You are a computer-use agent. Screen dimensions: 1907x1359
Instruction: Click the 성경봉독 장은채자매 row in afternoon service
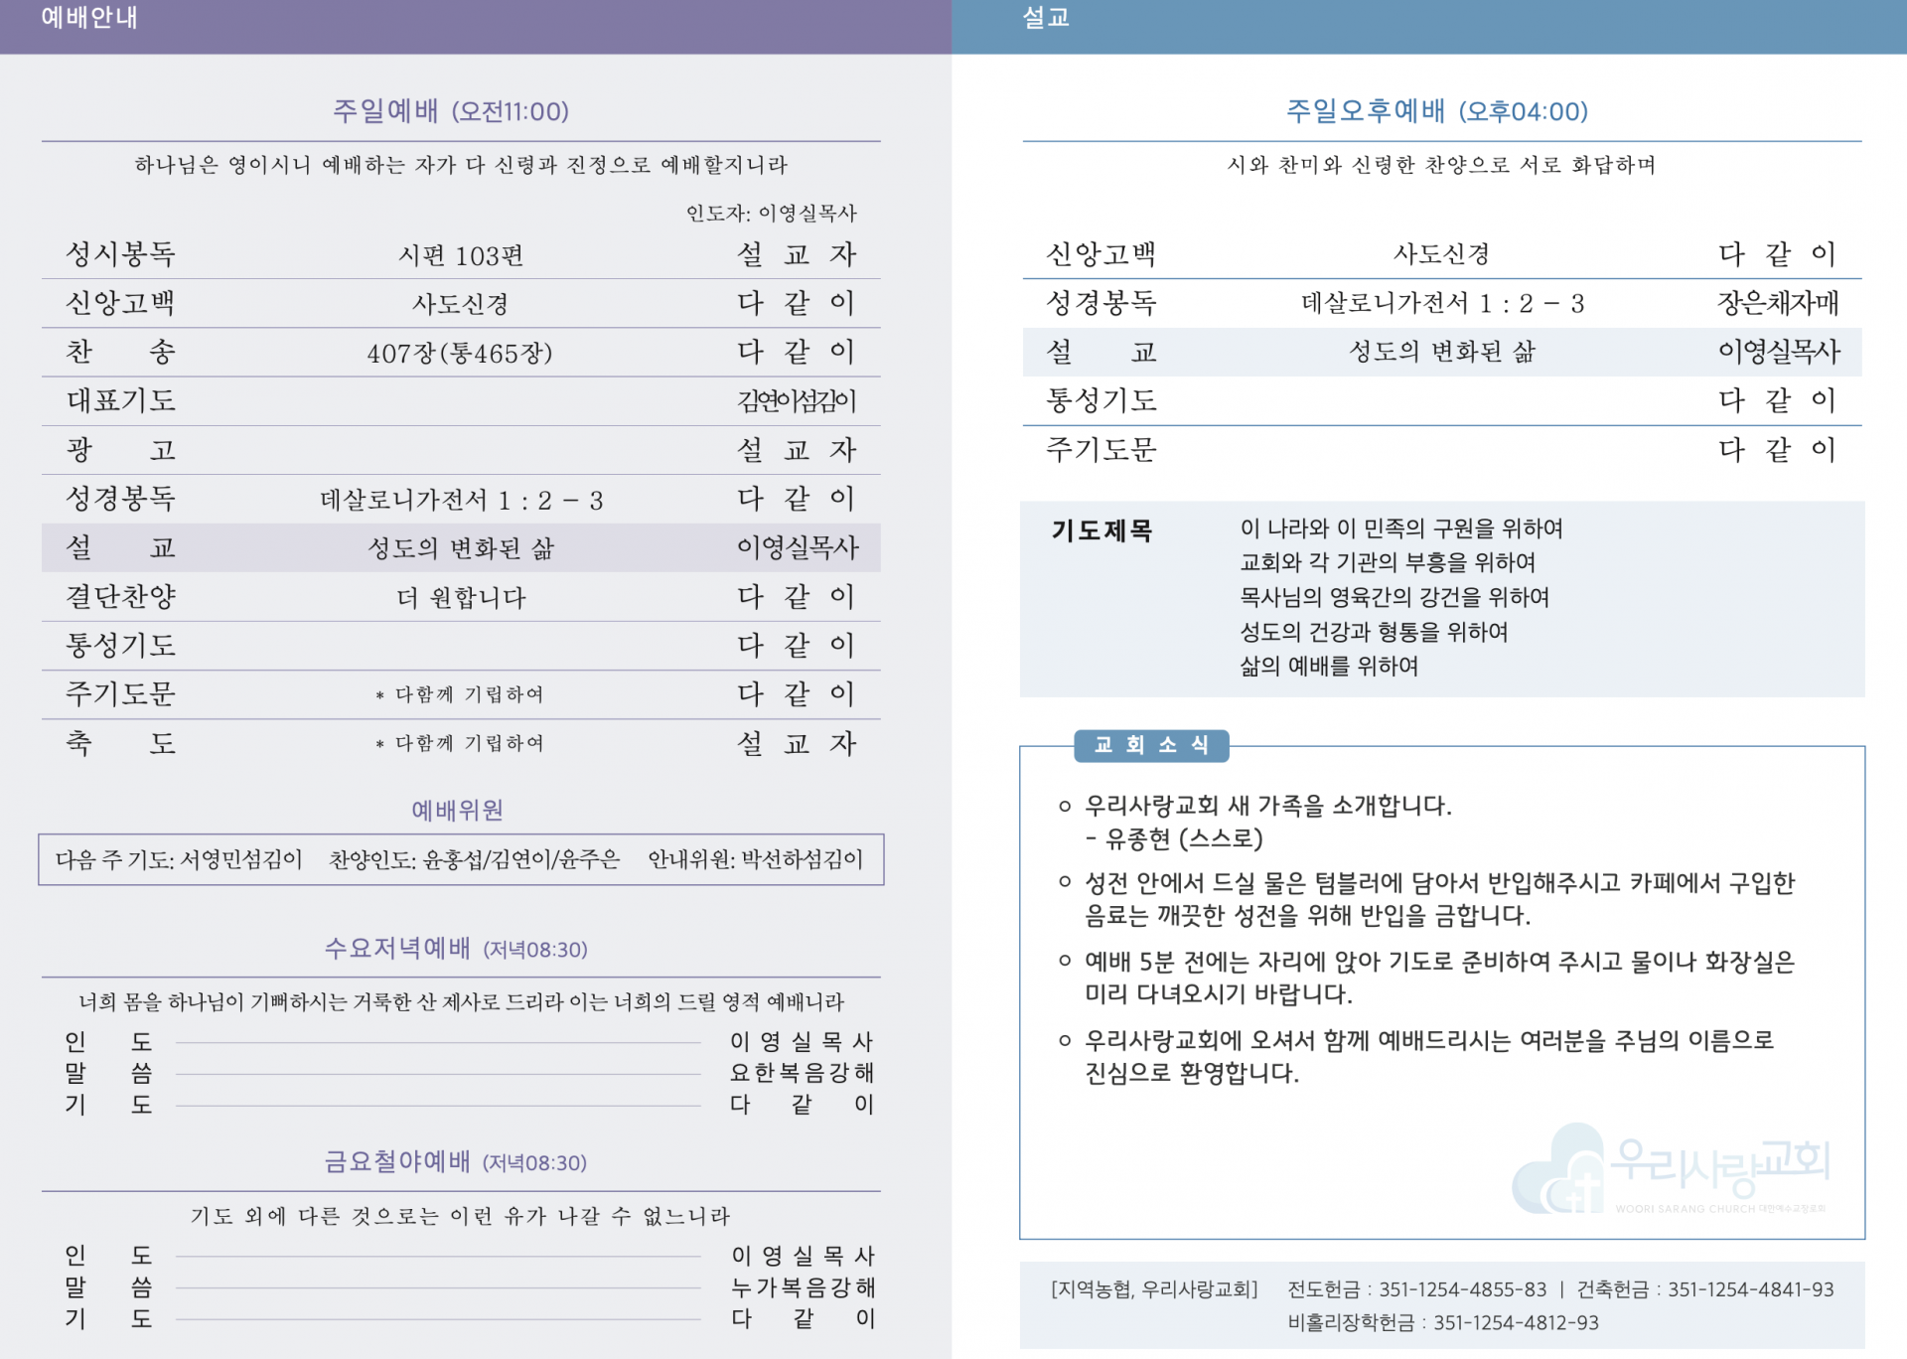1442,303
